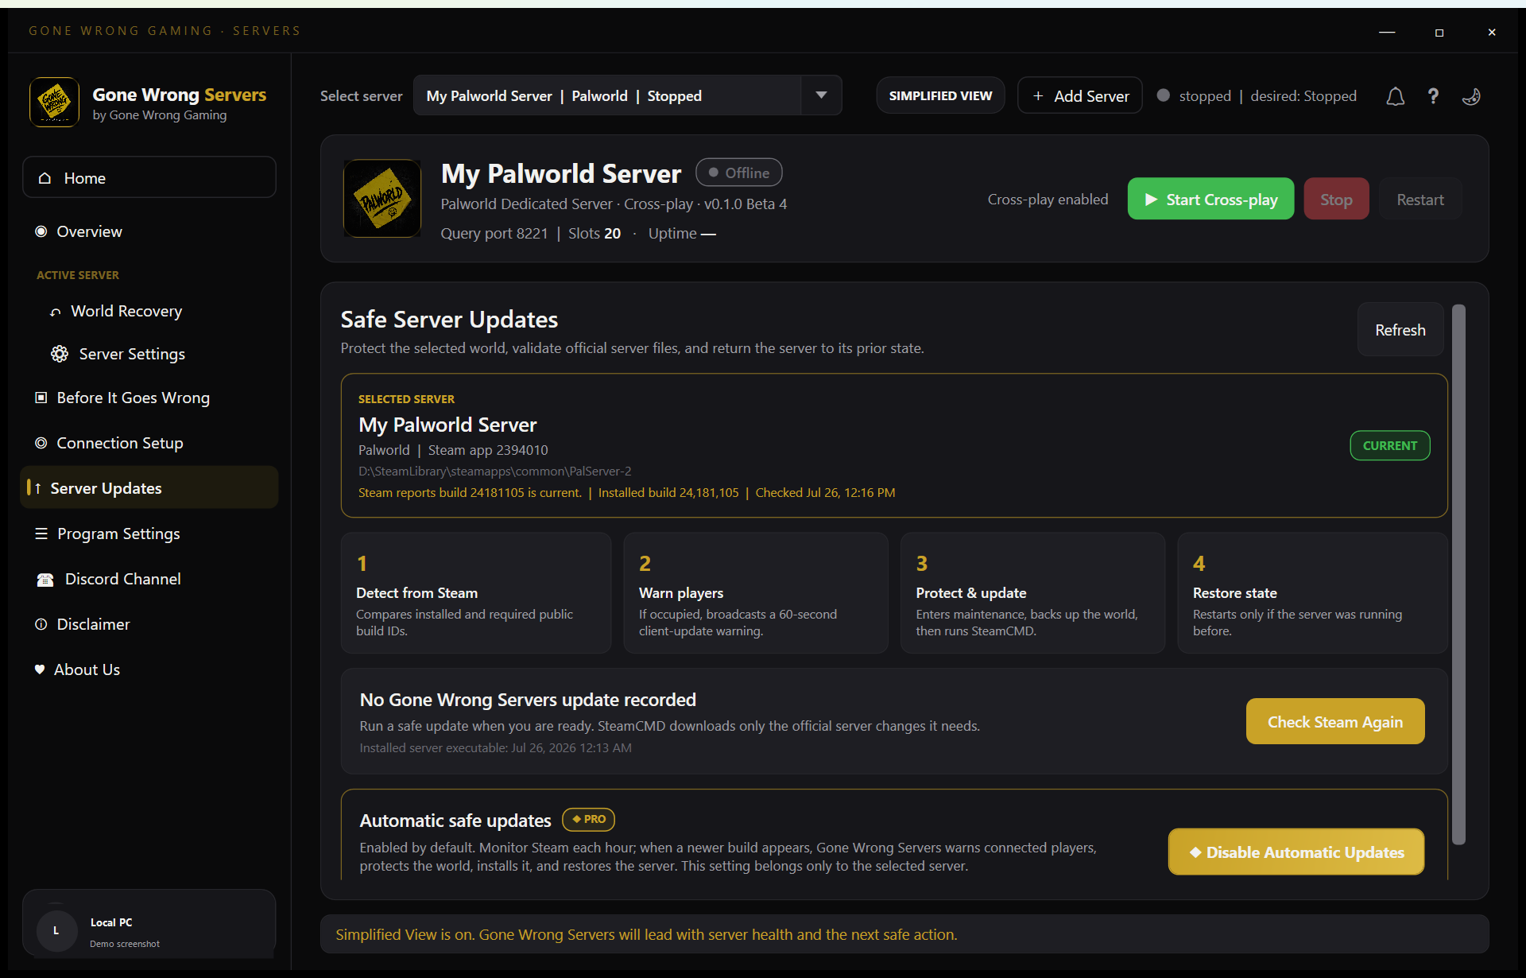Click the Palworld server thumbnail image
The image size is (1526, 978).
click(382, 199)
